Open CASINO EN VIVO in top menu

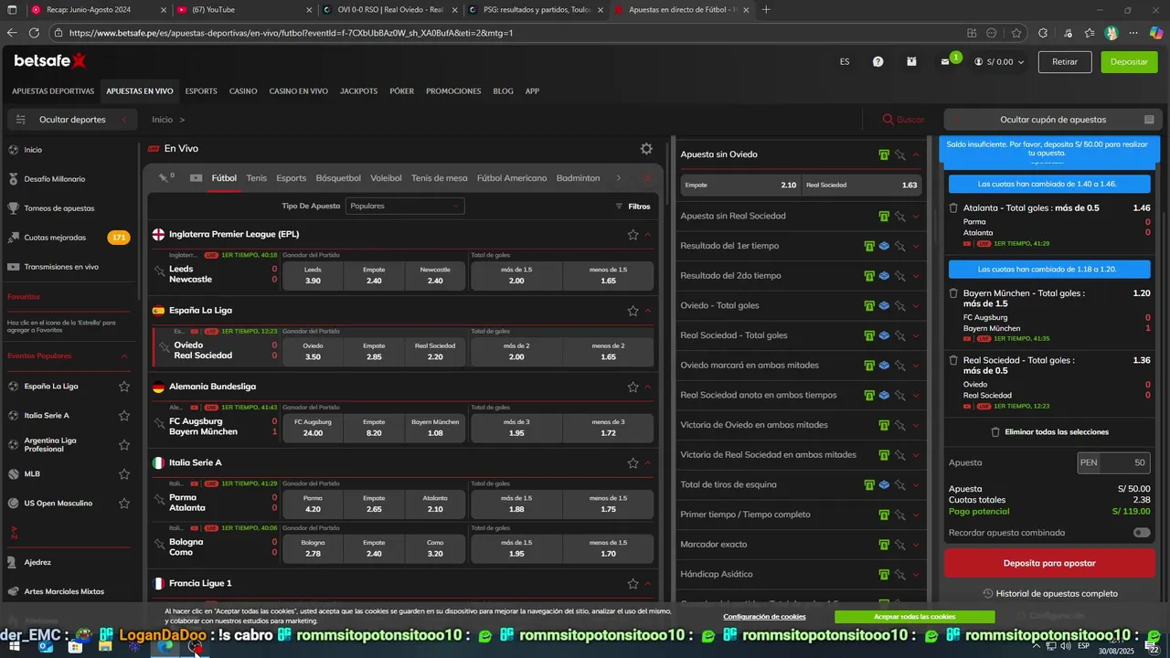298,91
